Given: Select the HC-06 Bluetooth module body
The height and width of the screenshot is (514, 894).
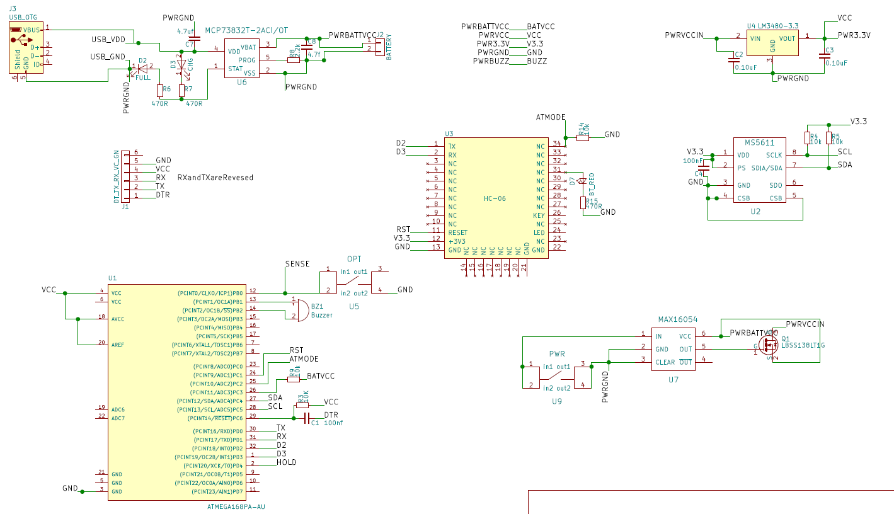Looking at the screenshot, I should [495, 198].
